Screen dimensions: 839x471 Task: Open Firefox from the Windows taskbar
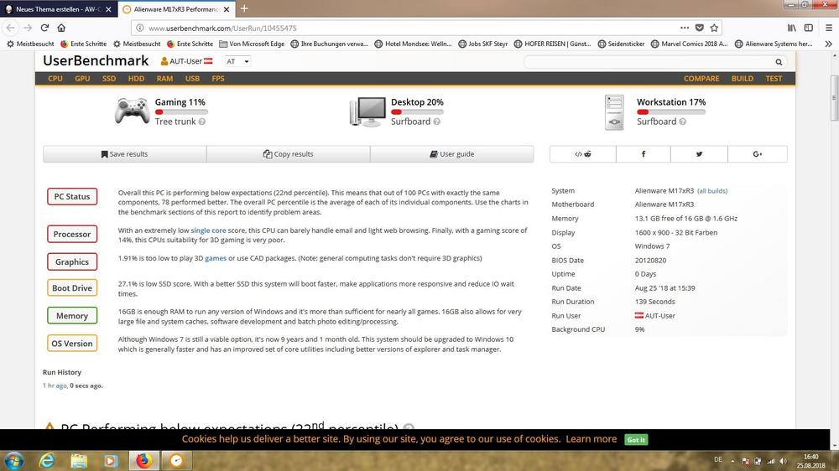[143, 460]
